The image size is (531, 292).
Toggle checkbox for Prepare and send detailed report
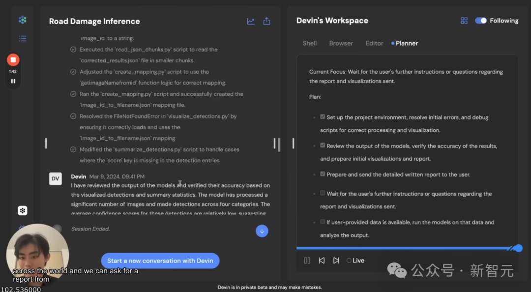point(323,174)
